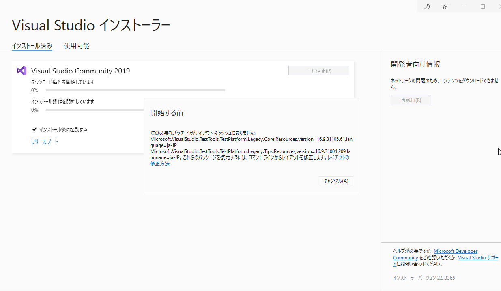Viewport: 501px width, 291px height.
Task: Open the リリース ノート link
Action: coord(45,142)
